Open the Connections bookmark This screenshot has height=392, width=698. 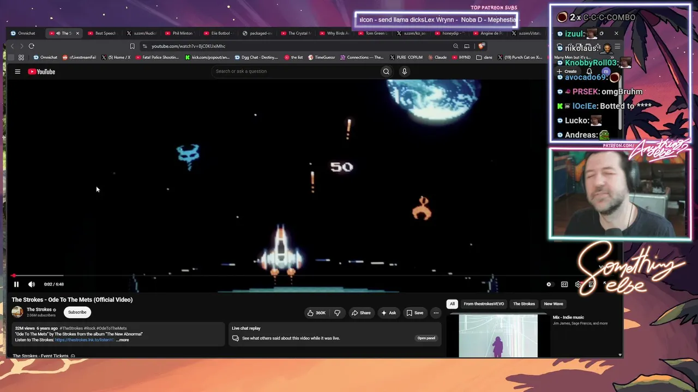(x=362, y=57)
